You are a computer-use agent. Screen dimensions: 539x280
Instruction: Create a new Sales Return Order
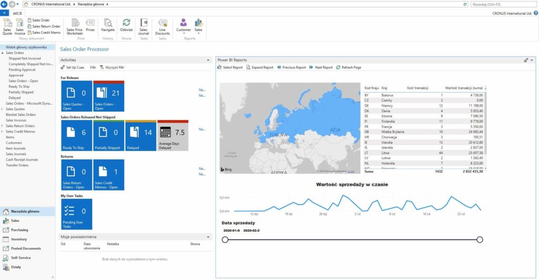pos(44,26)
